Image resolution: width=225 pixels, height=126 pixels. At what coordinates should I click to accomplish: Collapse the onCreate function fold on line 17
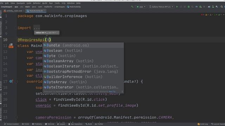click(16, 82)
